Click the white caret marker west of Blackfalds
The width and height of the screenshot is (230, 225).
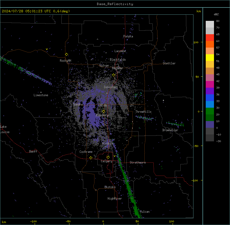point(91,60)
